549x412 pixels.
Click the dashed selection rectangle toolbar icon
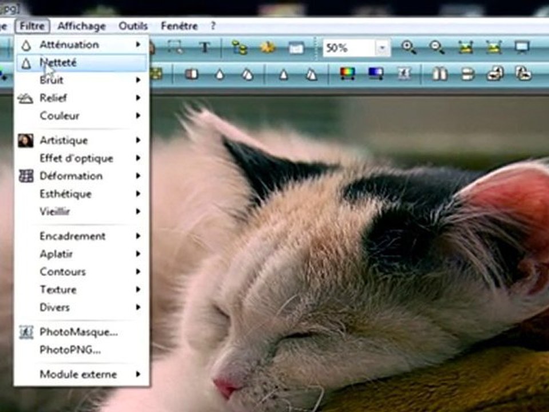tap(175, 47)
